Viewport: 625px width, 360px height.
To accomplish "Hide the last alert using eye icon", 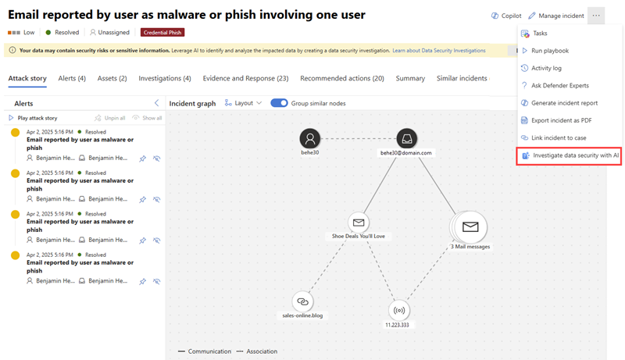I will point(156,281).
